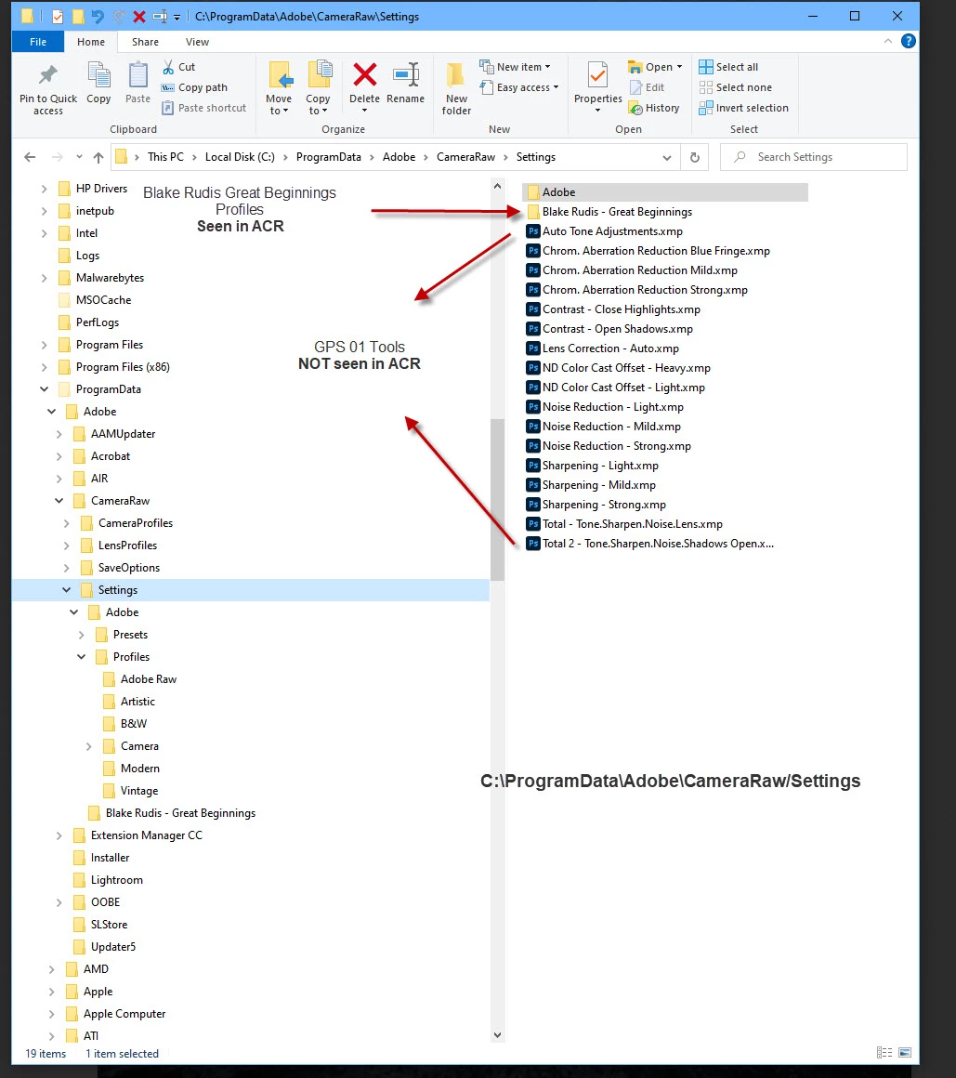Open the File menu tab
Screen dimensions: 956x1078
38,42
